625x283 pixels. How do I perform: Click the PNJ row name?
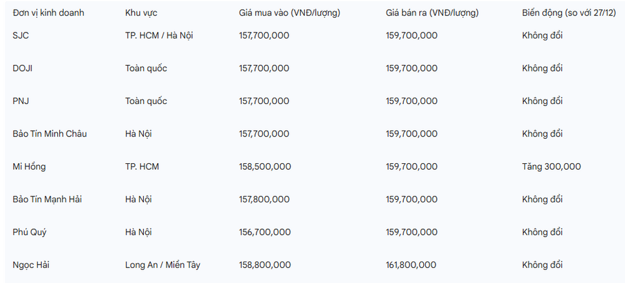pos(20,101)
